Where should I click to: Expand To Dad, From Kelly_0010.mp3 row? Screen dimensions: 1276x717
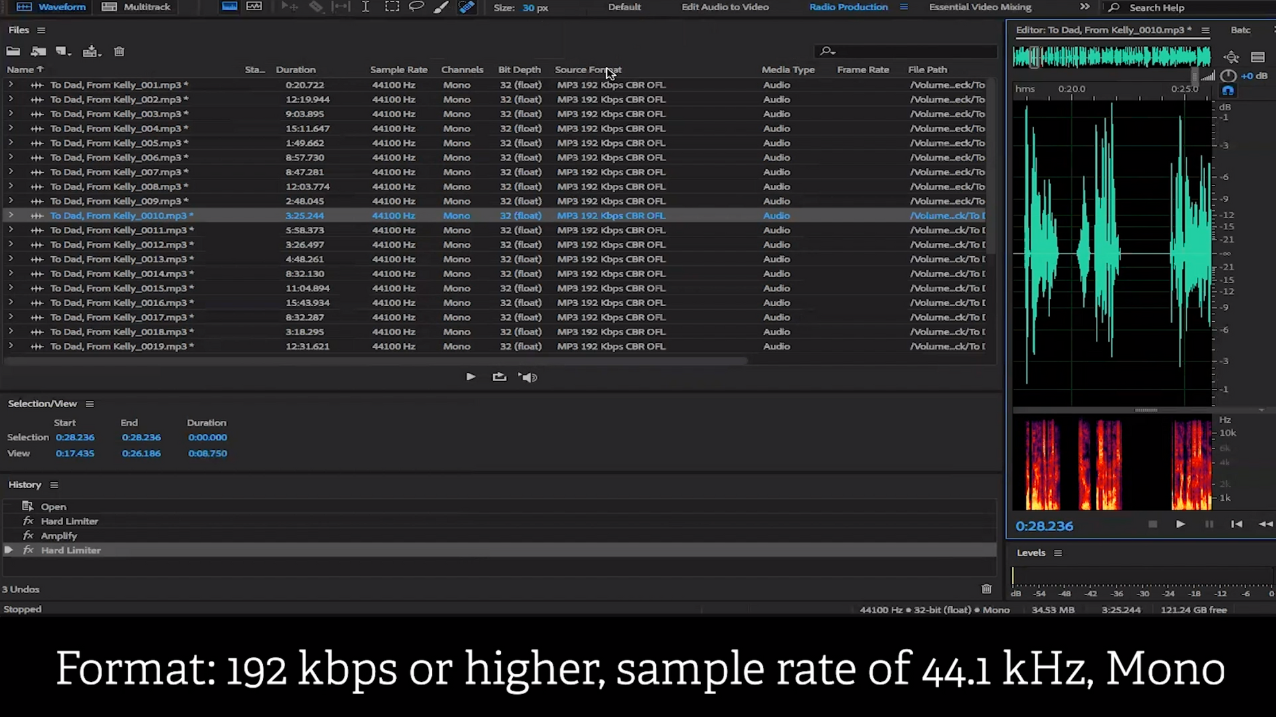pos(10,215)
